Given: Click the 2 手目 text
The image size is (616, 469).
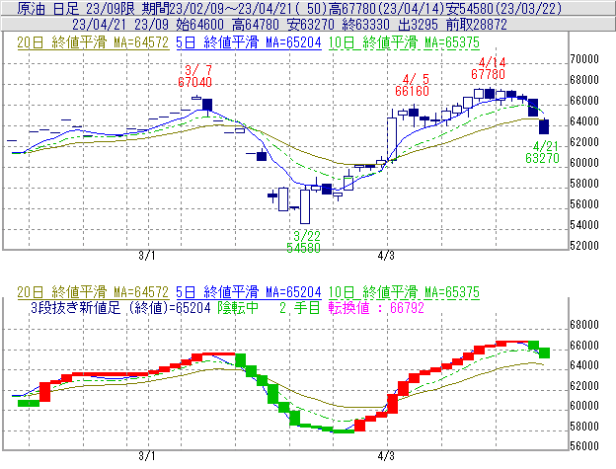Looking at the screenshot, I should coord(300,307).
